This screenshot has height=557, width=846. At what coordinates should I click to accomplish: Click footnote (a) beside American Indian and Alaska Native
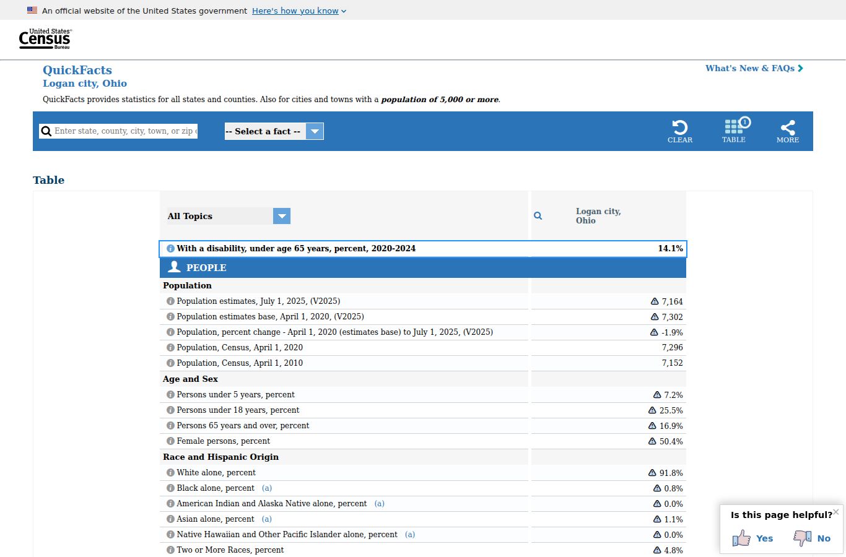380,504
